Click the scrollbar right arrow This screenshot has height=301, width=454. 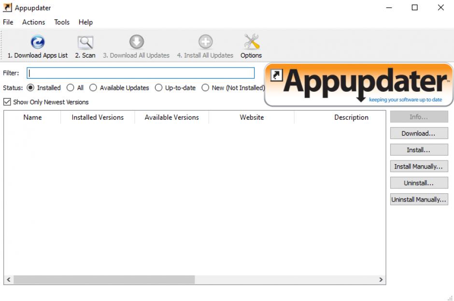point(381,280)
